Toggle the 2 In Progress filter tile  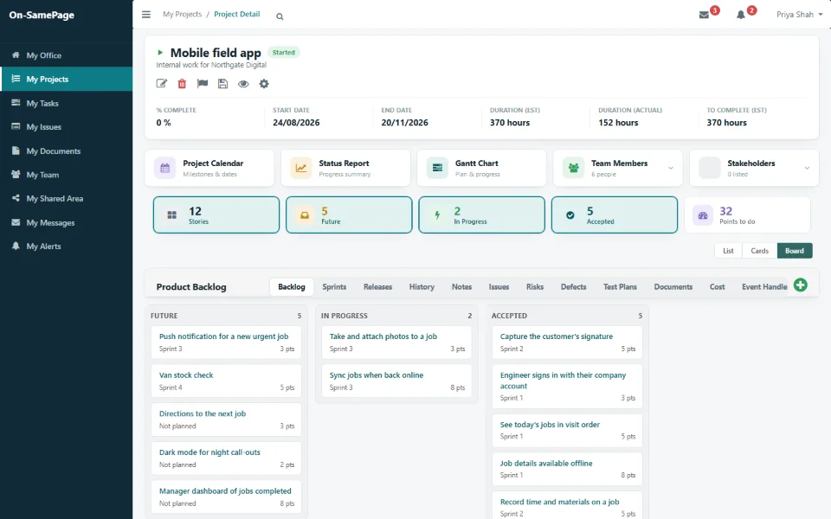pyautogui.click(x=482, y=215)
